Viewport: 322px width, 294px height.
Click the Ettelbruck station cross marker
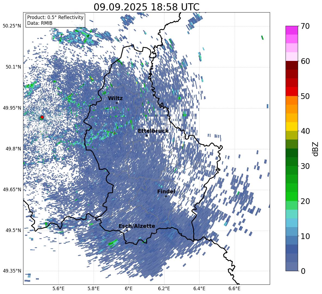tap(147, 135)
